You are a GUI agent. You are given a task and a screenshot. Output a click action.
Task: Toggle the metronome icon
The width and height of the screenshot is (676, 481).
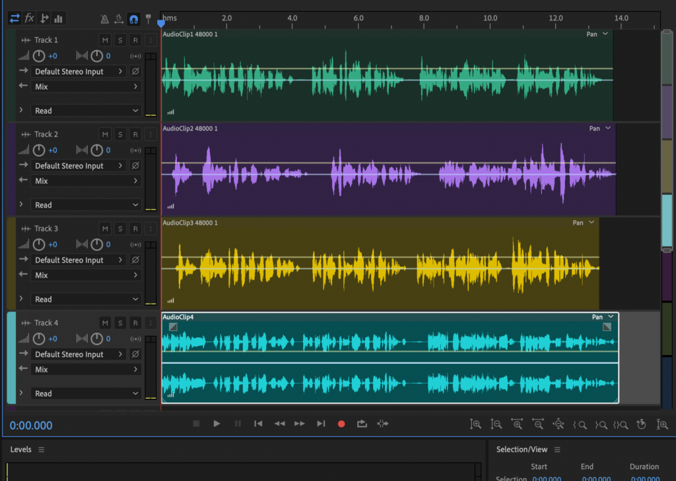coord(105,19)
